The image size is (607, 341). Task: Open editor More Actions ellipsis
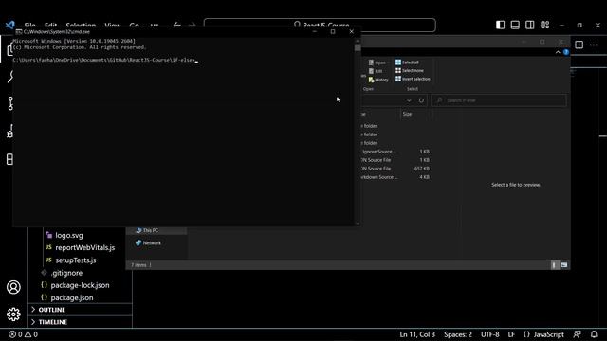[x=594, y=45]
